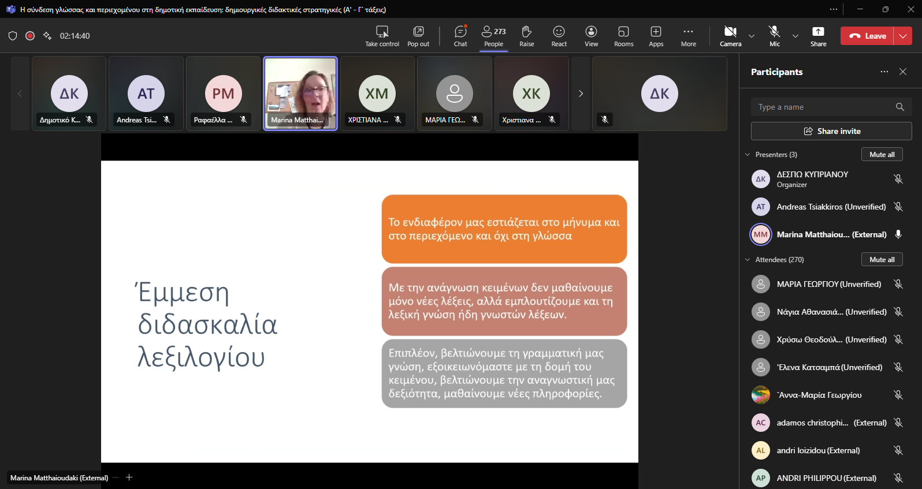This screenshot has width=922, height=489.
Task: Collapse the Presenters section
Action: pyautogui.click(x=748, y=155)
